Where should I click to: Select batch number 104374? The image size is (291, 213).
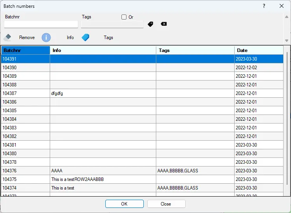25,188
